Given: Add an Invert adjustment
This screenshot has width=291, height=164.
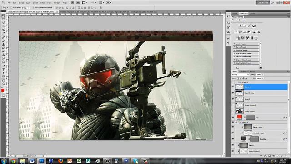Looking at the screenshot, I should pos(238,38).
